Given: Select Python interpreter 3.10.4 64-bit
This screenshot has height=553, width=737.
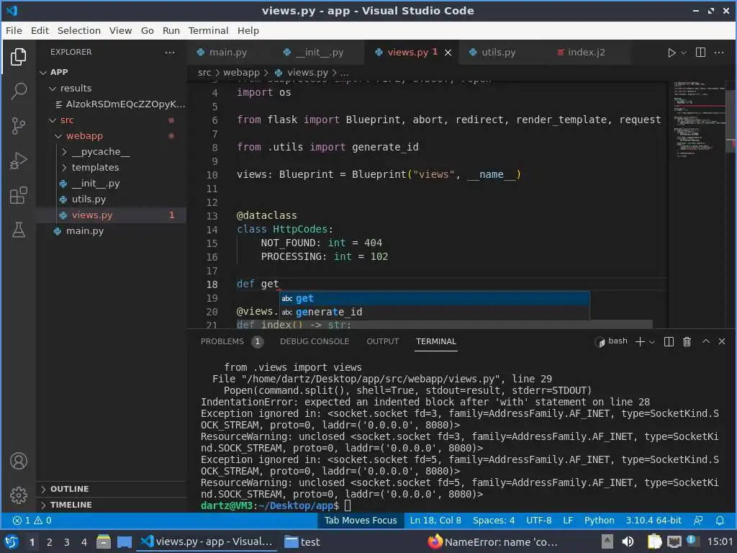Looking at the screenshot, I should coord(654,520).
